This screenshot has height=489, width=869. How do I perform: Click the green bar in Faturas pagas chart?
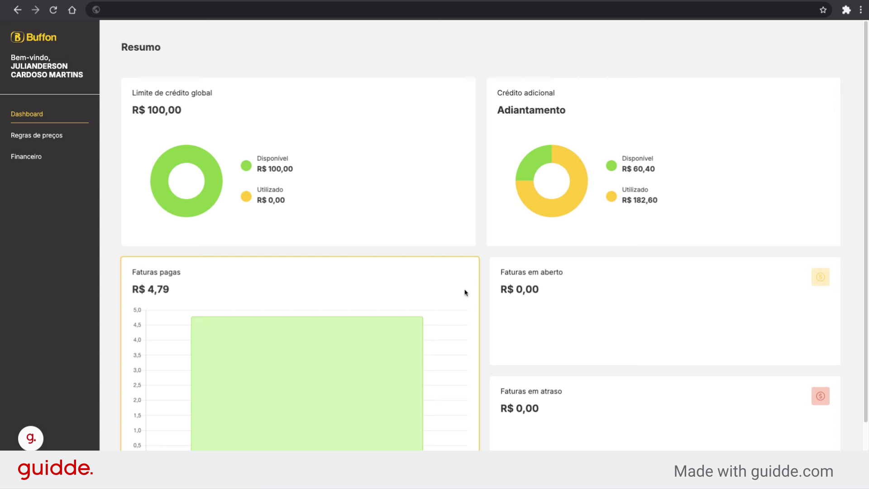coord(307,384)
